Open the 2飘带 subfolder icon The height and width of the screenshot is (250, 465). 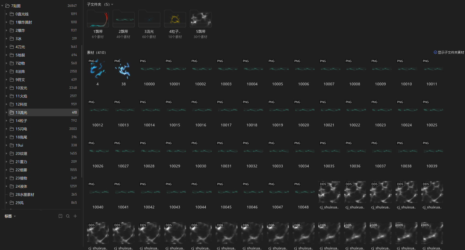pos(123,19)
